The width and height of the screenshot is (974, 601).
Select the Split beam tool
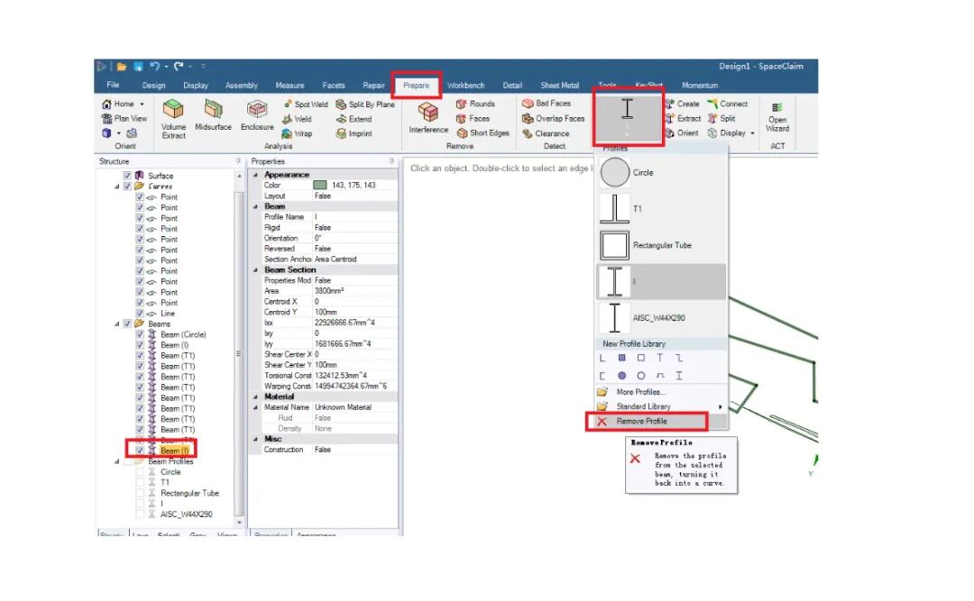721,118
